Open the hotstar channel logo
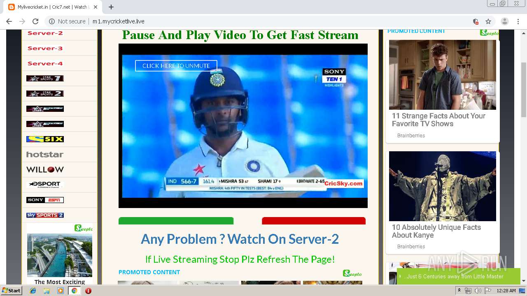Screen dimensions: 527x296 click(45, 155)
